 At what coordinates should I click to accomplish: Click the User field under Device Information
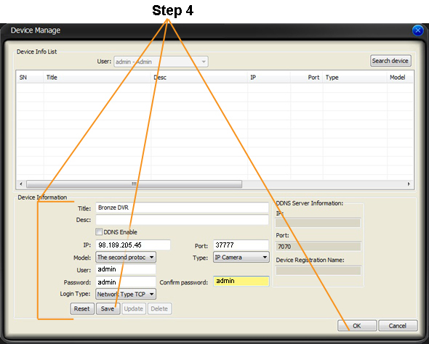click(x=126, y=269)
